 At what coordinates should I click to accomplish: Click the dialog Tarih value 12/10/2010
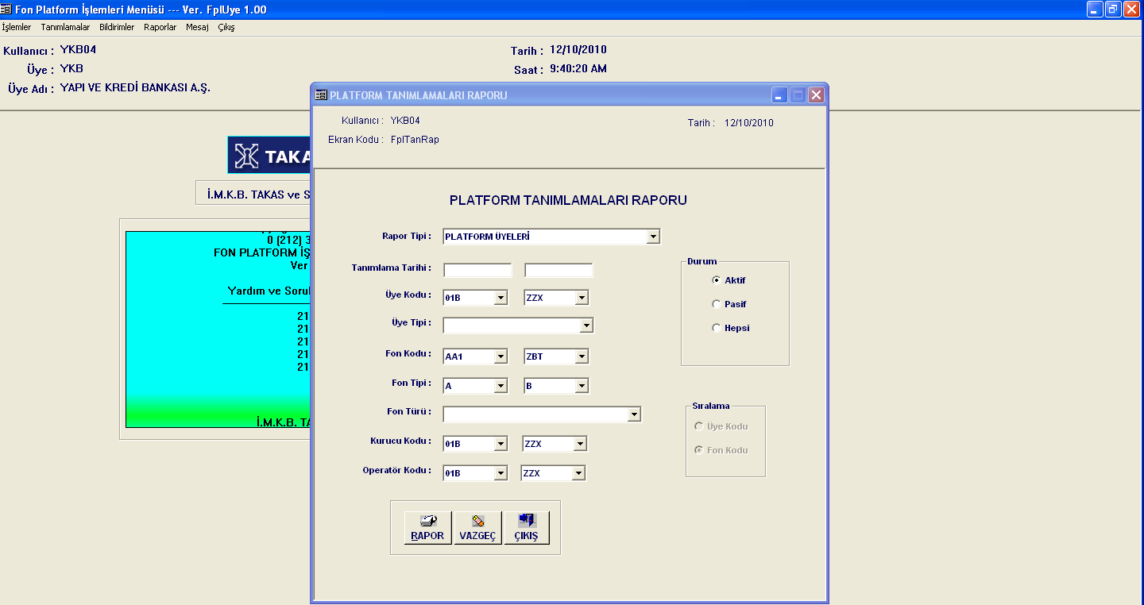pyautogui.click(x=749, y=123)
